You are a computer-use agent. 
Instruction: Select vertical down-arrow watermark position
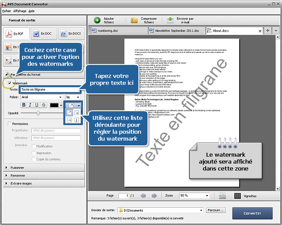click(x=77, y=120)
